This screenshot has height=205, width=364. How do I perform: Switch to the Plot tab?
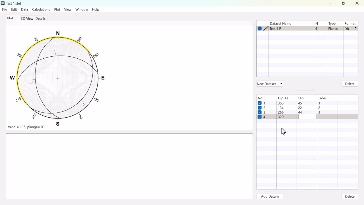(10, 18)
